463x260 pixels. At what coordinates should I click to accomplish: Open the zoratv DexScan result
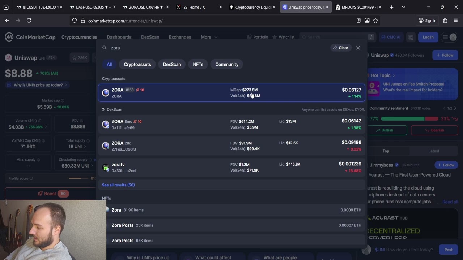click(231, 167)
